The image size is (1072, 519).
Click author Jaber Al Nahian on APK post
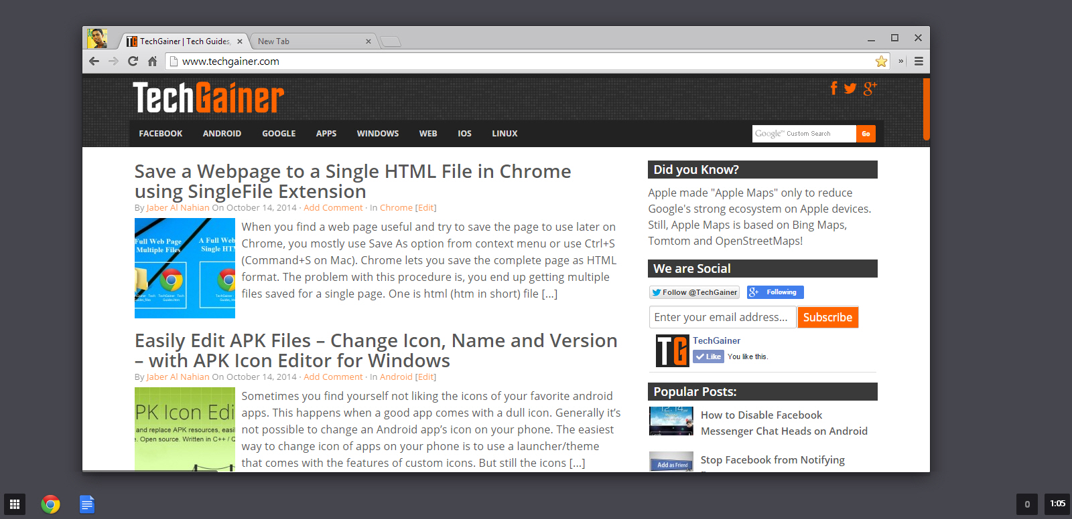[x=178, y=377]
